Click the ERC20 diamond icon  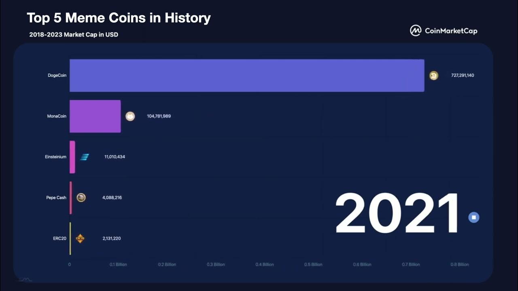pos(80,238)
